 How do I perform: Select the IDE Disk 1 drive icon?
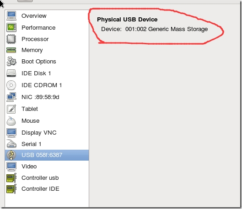click(x=11, y=73)
